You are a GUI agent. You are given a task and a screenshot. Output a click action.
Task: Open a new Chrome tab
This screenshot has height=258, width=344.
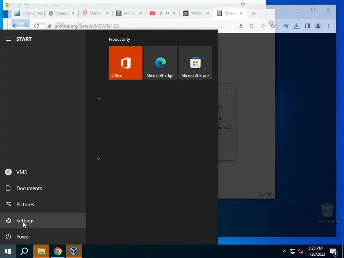253,13
